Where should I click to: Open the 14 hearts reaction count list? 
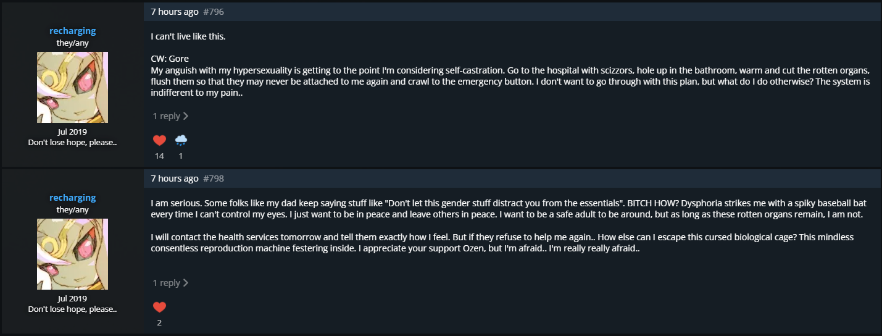[x=159, y=156]
